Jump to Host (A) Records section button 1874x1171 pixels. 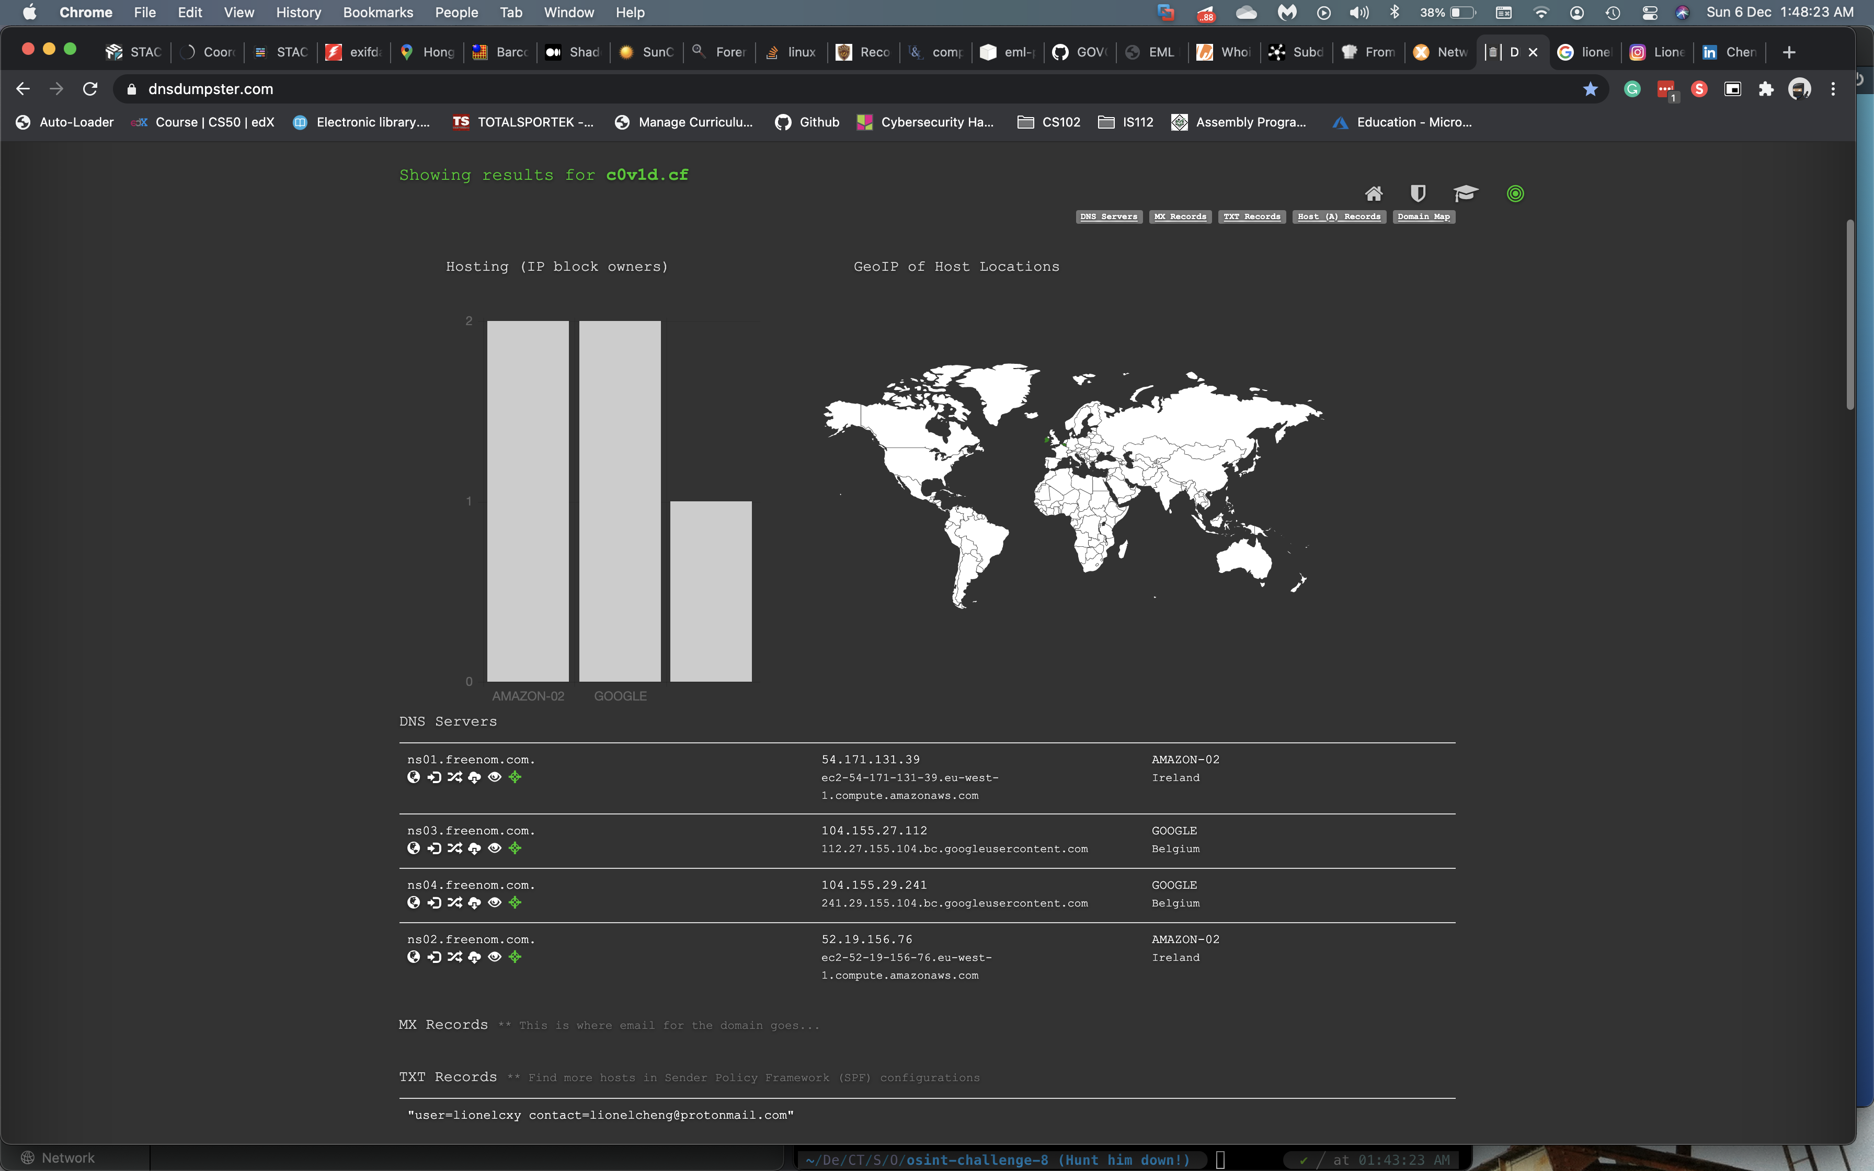1339,217
